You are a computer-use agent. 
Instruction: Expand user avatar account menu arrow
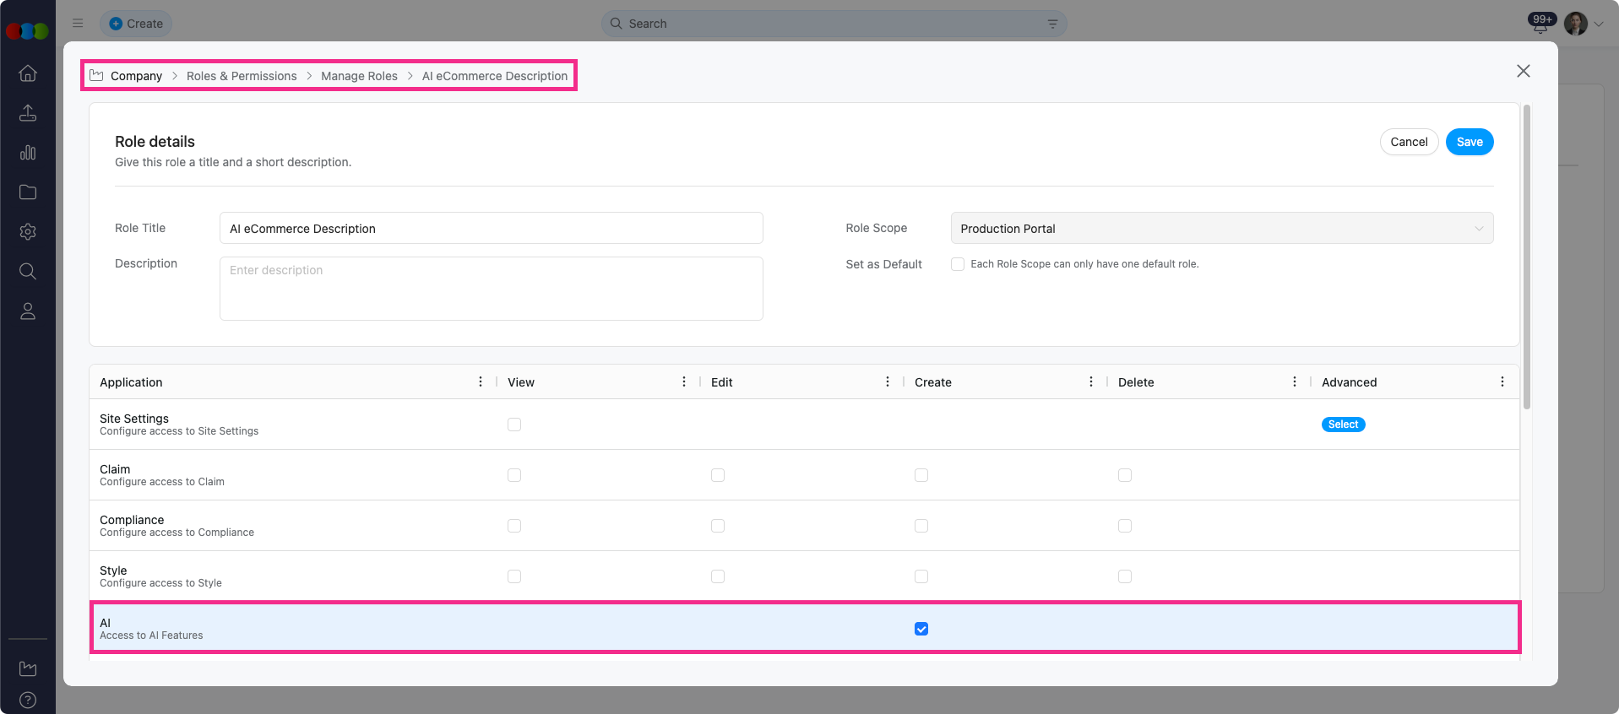click(x=1599, y=24)
